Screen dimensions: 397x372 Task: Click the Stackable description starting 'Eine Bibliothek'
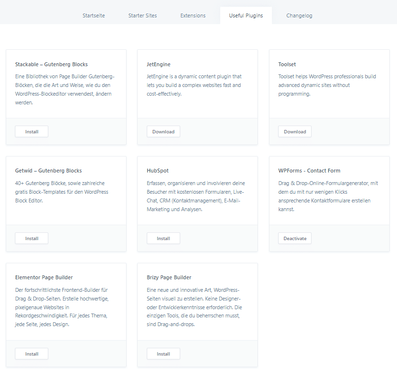tap(65, 89)
